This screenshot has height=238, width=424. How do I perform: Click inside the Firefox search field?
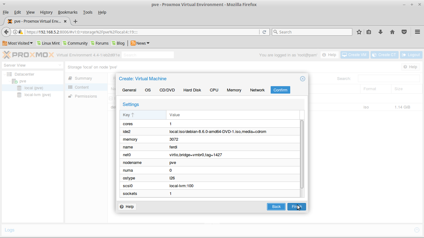(x=312, y=32)
